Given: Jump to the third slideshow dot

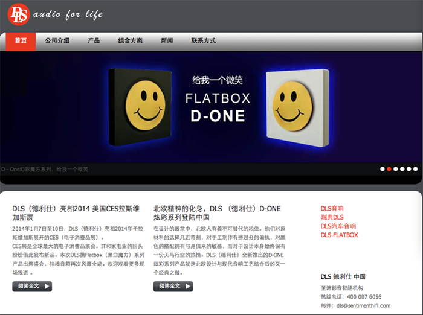Looking at the screenshot, I should pos(395,169).
